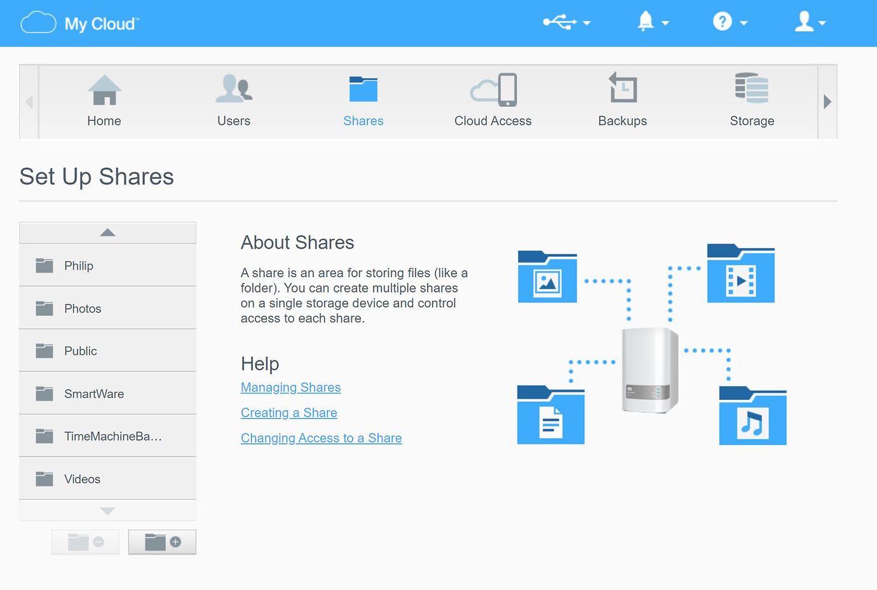The width and height of the screenshot is (877, 590).
Task: Open the Creating a Share help link
Action: pyautogui.click(x=289, y=413)
